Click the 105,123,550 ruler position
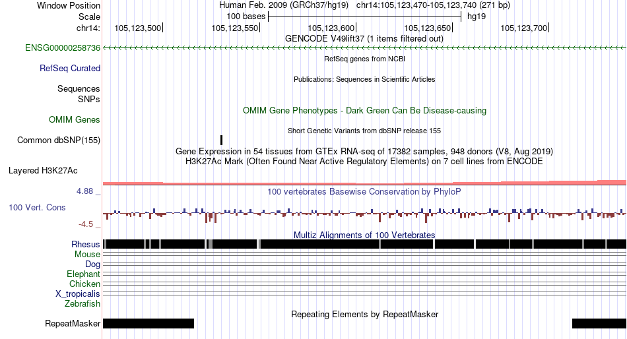 (x=235, y=28)
